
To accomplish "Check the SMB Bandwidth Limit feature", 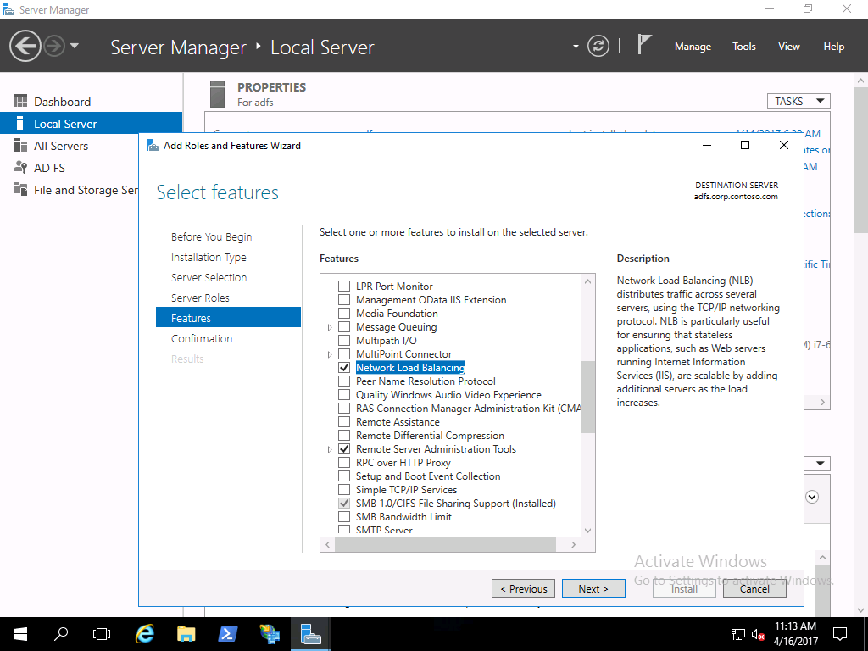I will (344, 517).
